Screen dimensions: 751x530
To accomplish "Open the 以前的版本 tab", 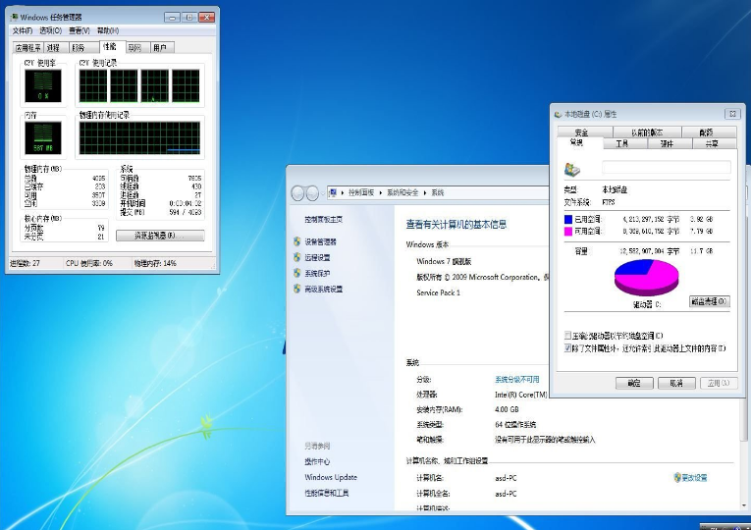I will [x=647, y=132].
